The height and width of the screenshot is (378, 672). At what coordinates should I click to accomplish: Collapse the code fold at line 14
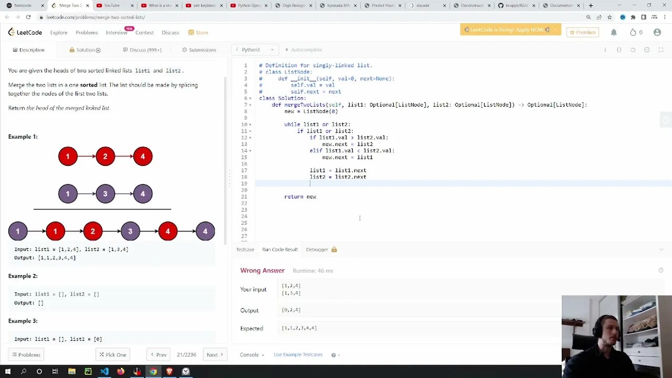tap(250, 151)
